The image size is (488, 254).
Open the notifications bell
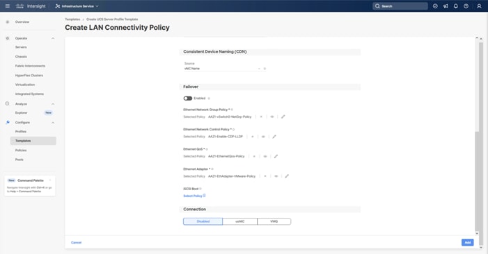click(456, 6)
